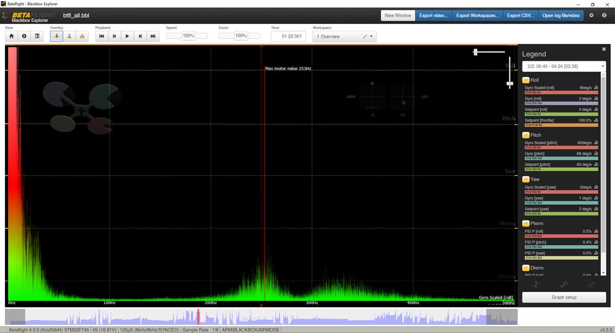Open analyser icon for Gyro [pitch]
This screenshot has width=615, height=333.
pyautogui.click(x=596, y=153)
